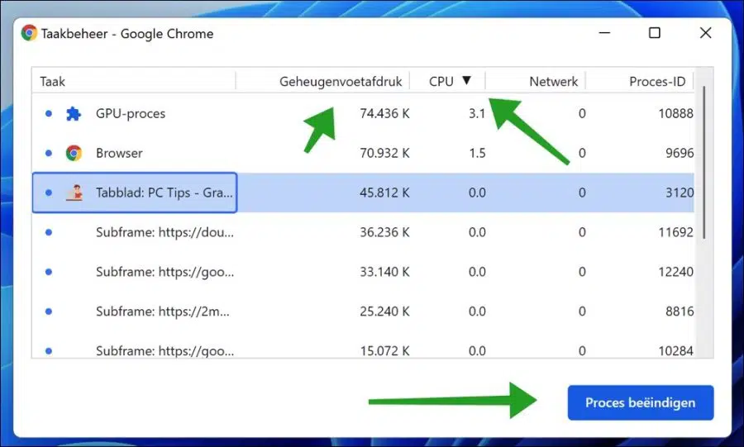
Task: Click process ID 11692
Action: point(675,232)
